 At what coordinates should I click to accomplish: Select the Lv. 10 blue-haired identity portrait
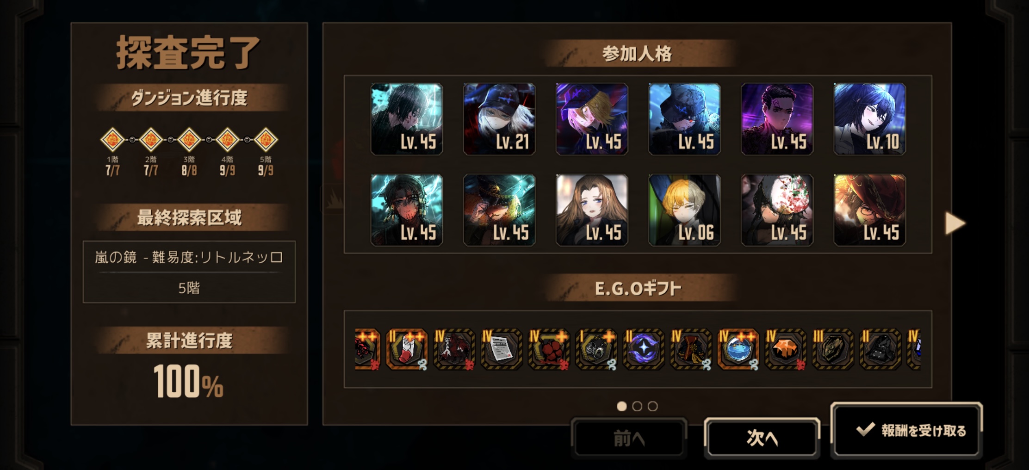(869, 119)
